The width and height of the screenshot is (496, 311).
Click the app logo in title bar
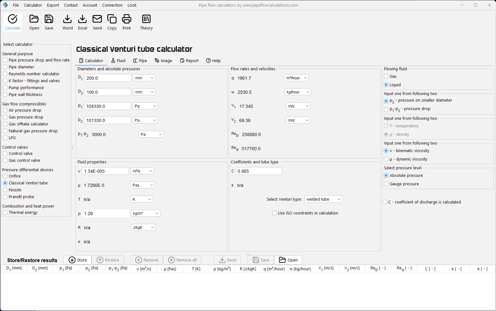5,5
